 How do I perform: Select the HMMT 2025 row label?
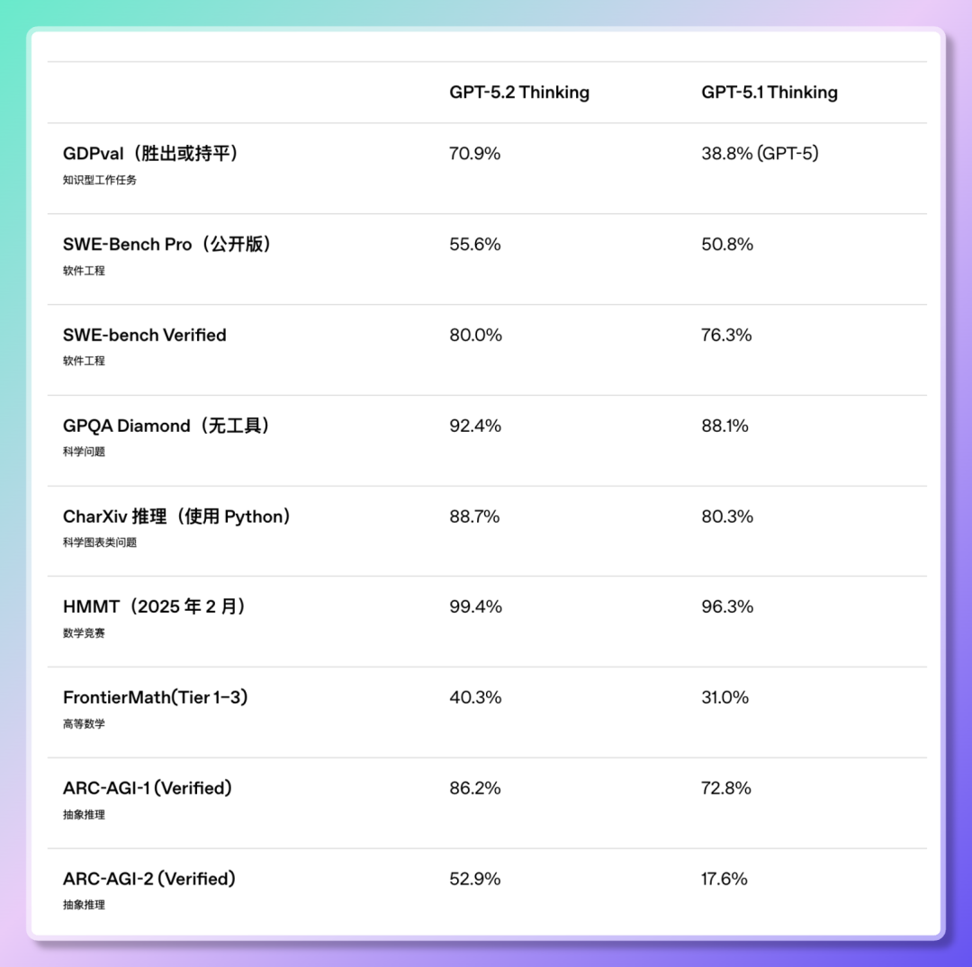tap(155, 607)
